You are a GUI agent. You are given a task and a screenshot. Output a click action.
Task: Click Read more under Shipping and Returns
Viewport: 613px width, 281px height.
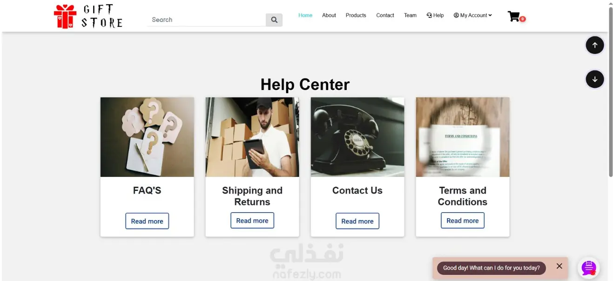(x=252, y=221)
